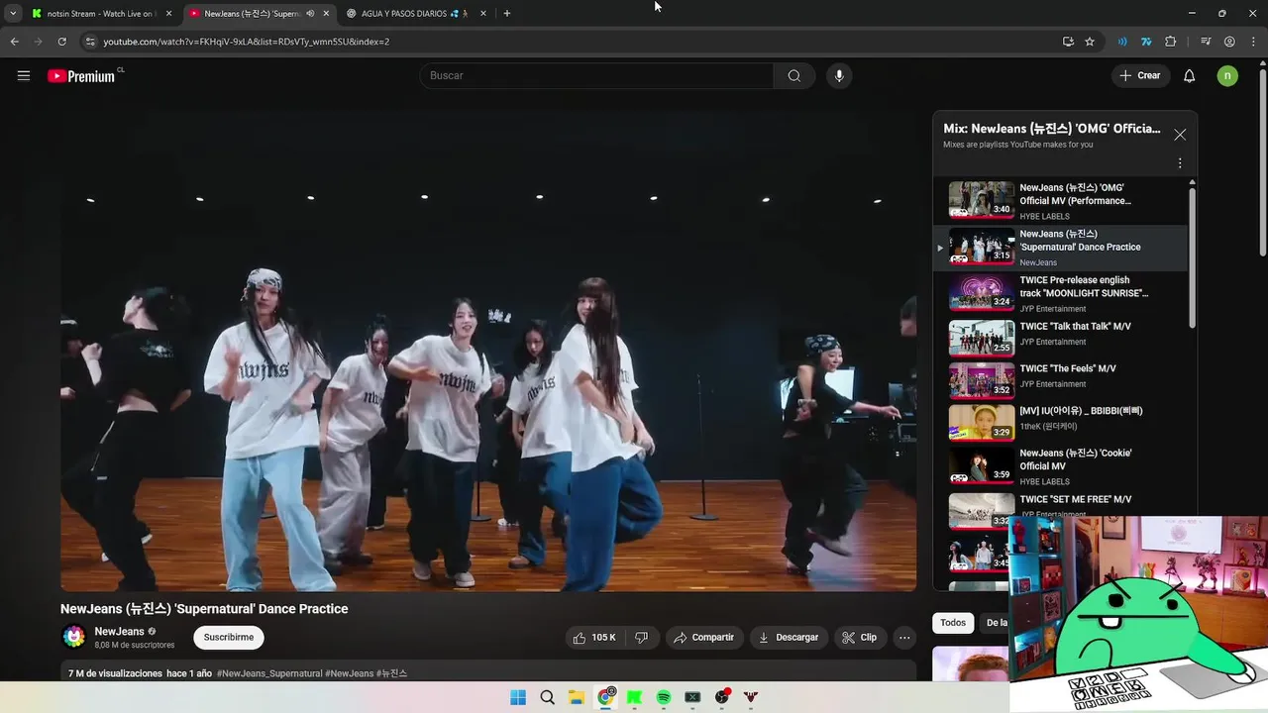The height and width of the screenshot is (713, 1268).
Task: Open Chrome media controls icon
Action: (1206, 42)
